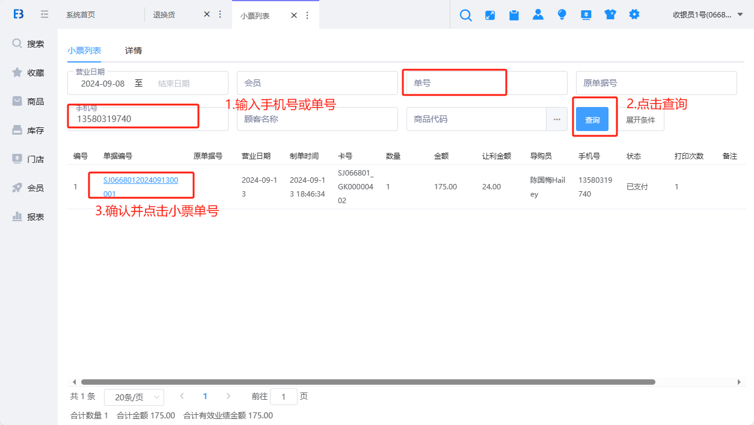Select page number 1 in pagination

tap(205, 396)
